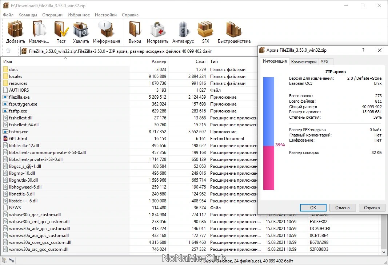Open the Файл menu
The width and height of the screenshot is (388, 265).
(8, 15)
